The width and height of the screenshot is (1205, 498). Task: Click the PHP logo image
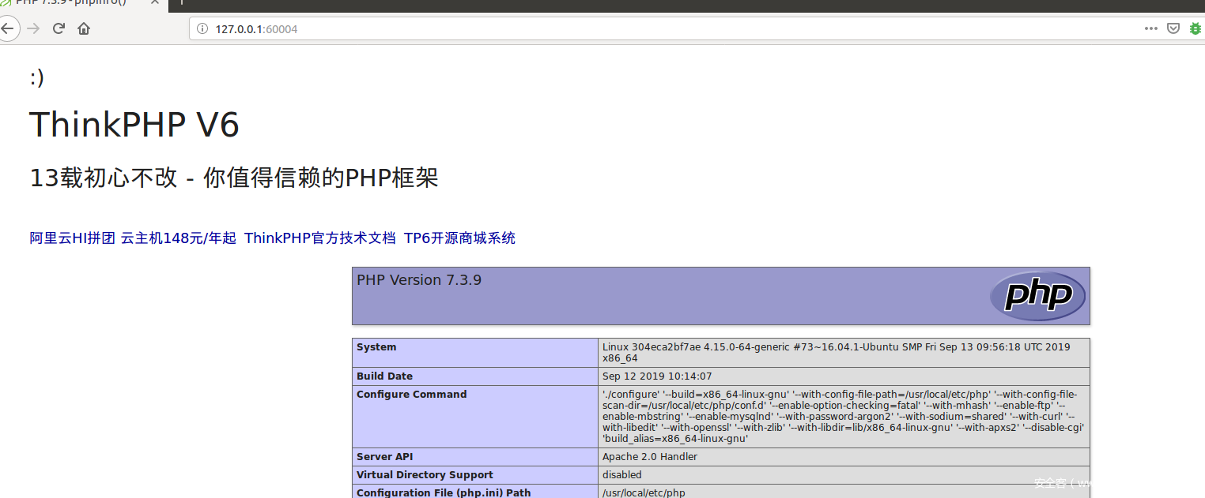point(1037,297)
